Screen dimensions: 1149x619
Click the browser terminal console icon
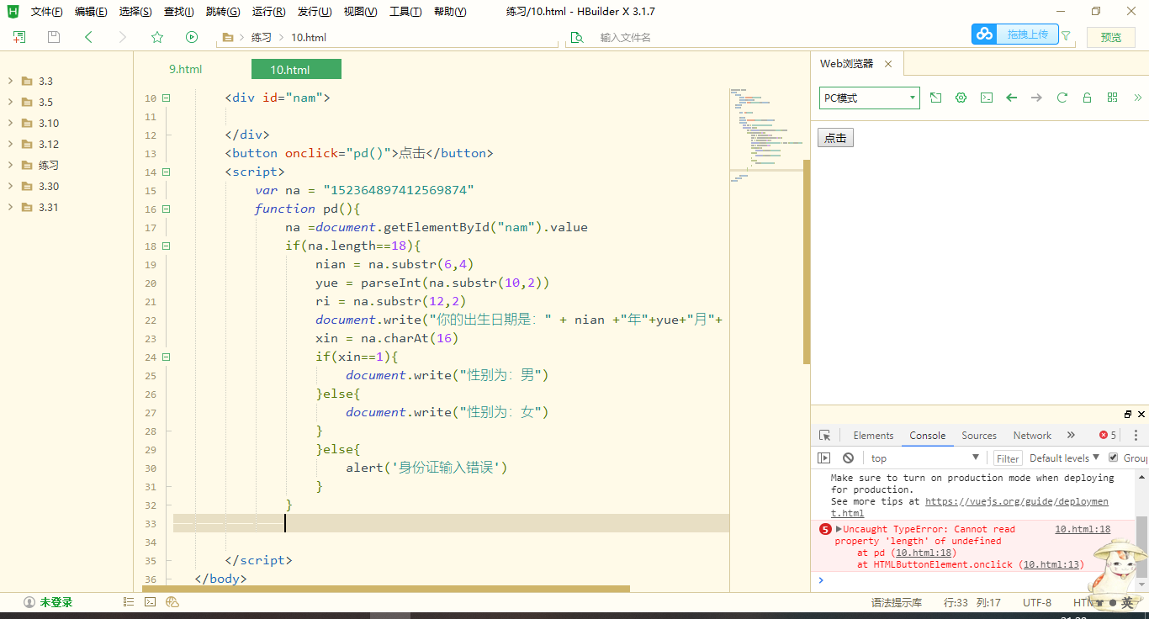[x=987, y=98]
